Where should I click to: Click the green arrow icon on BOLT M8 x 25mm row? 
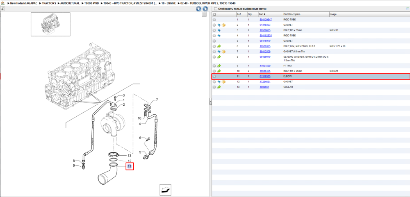pyautogui.click(x=219, y=71)
